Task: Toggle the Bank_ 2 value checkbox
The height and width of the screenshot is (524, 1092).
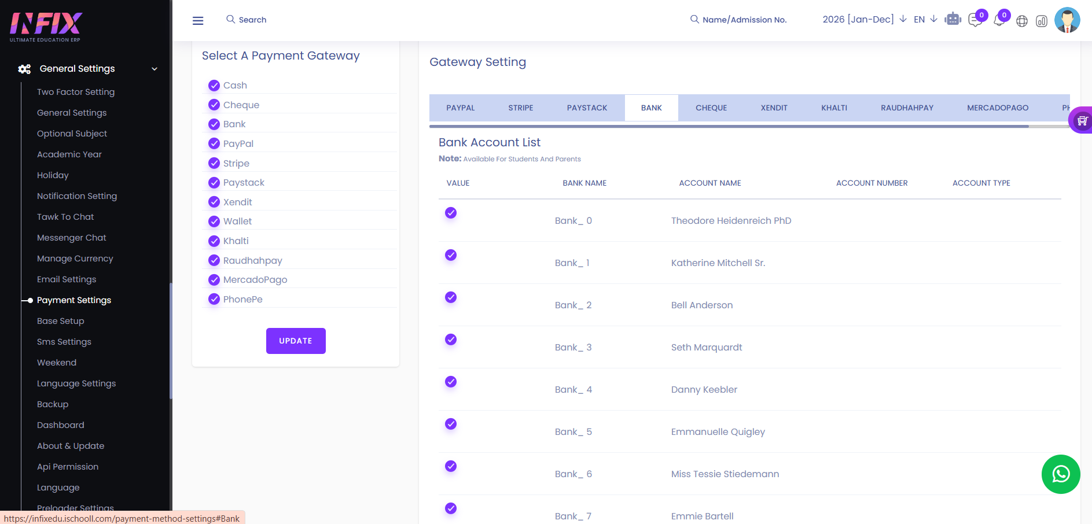Action: 451,297
